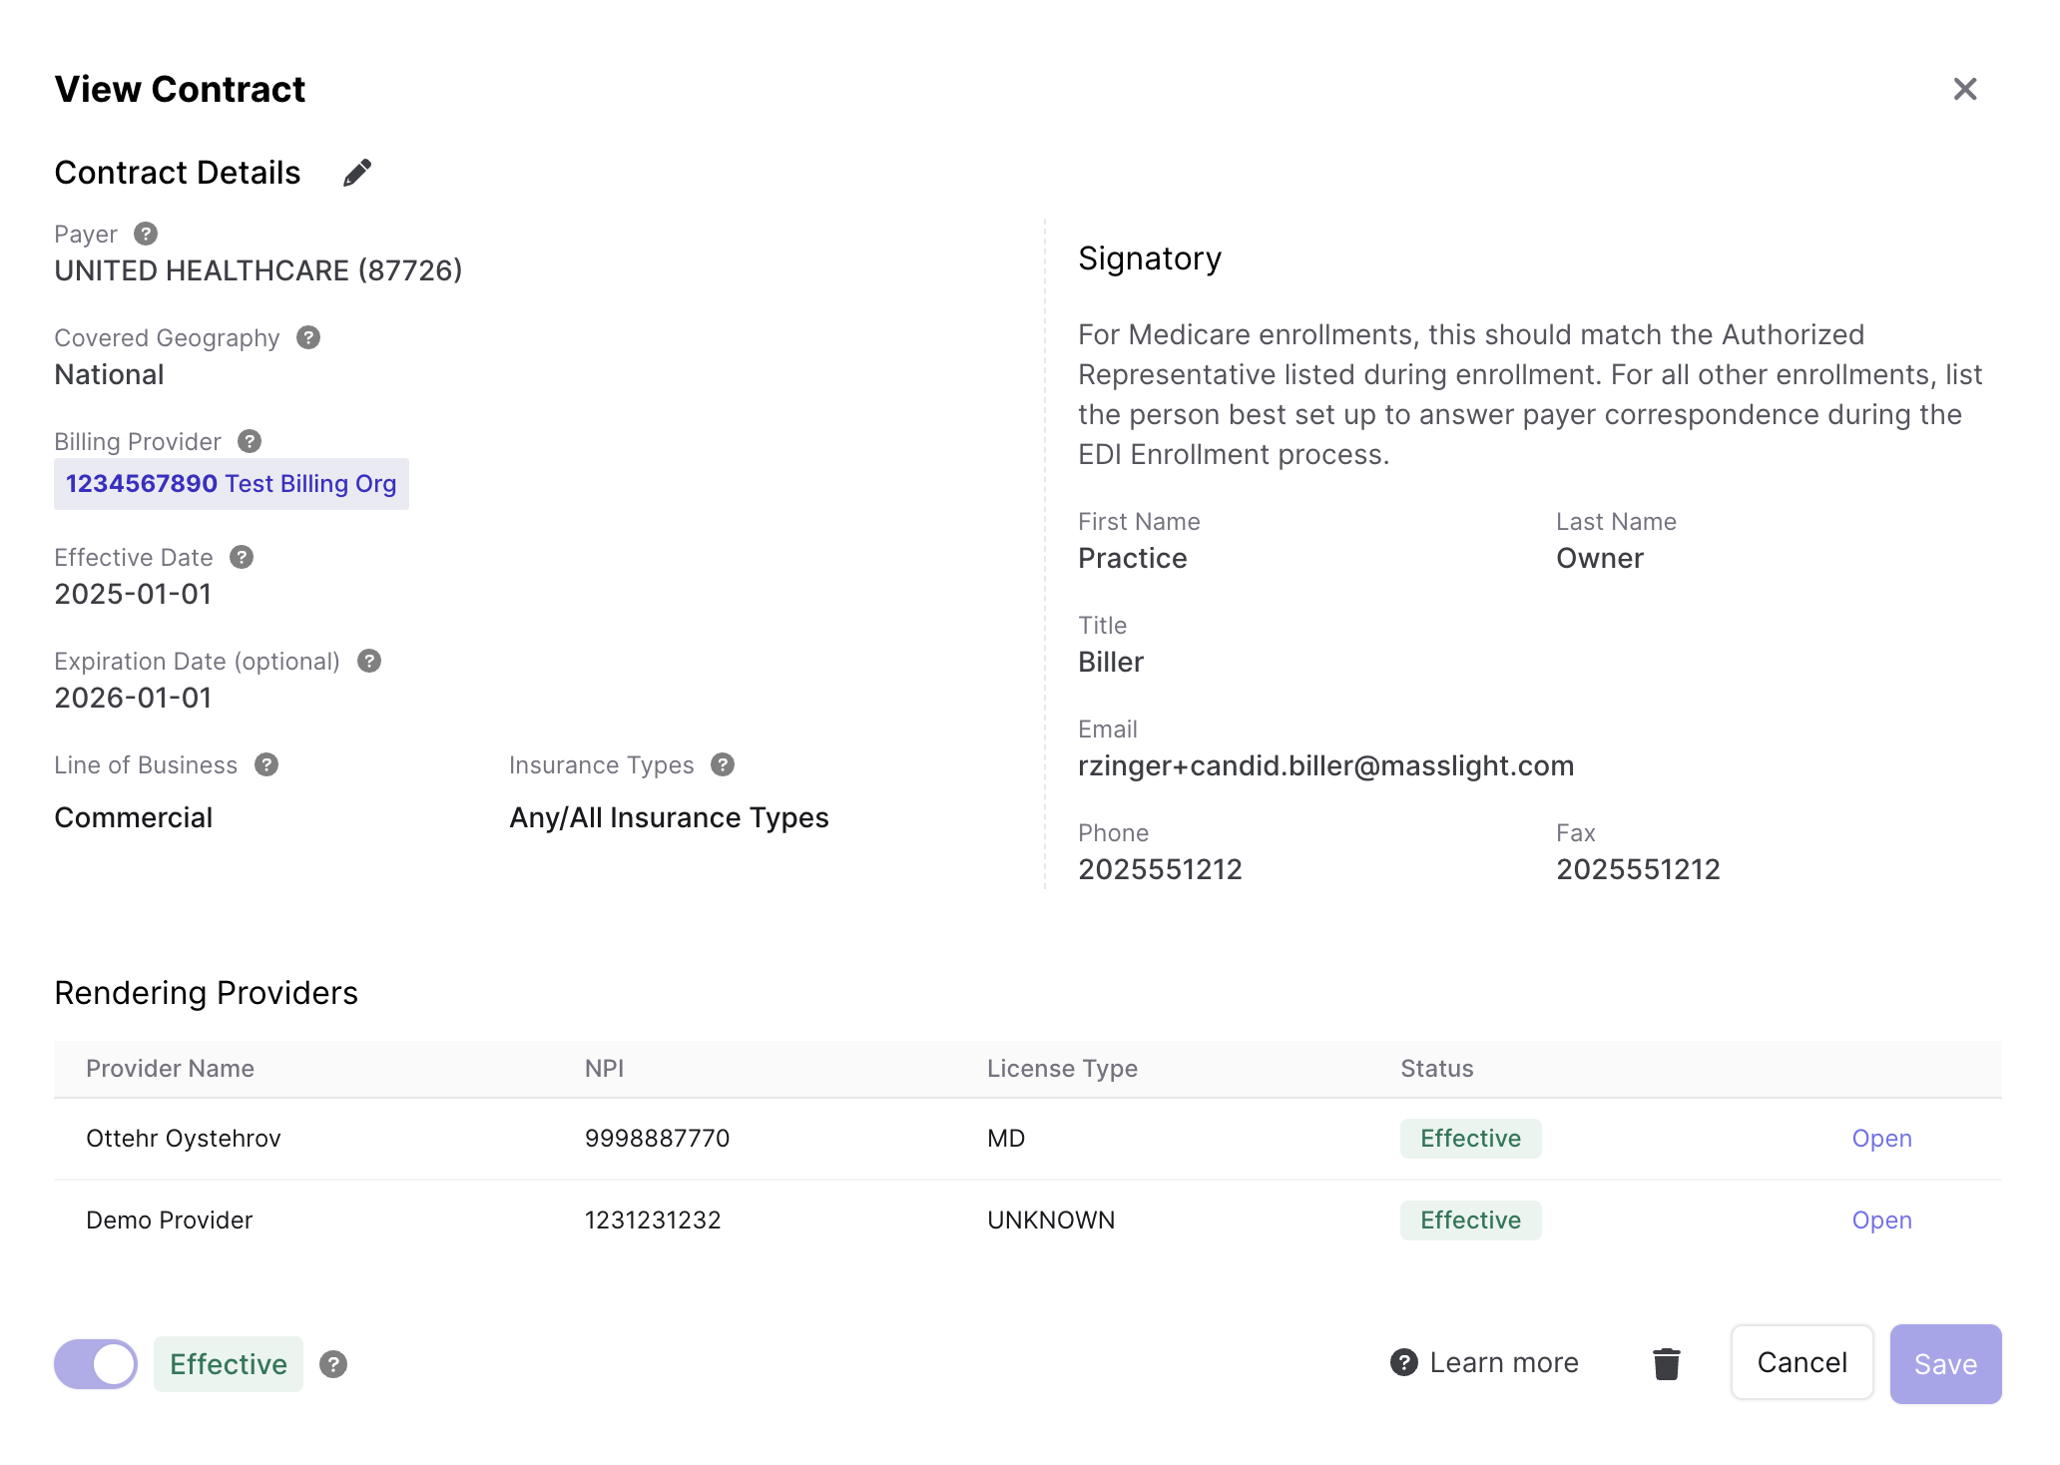Click the Covered Geography help icon
Viewport: 2060px width, 1465px height.
(x=308, y=337)
